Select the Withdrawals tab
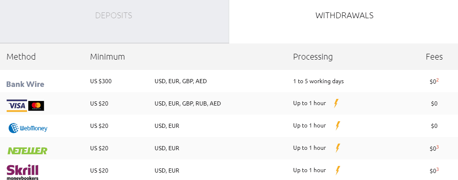The height and width of the screenshot is (180, 458). pos(344,16)
